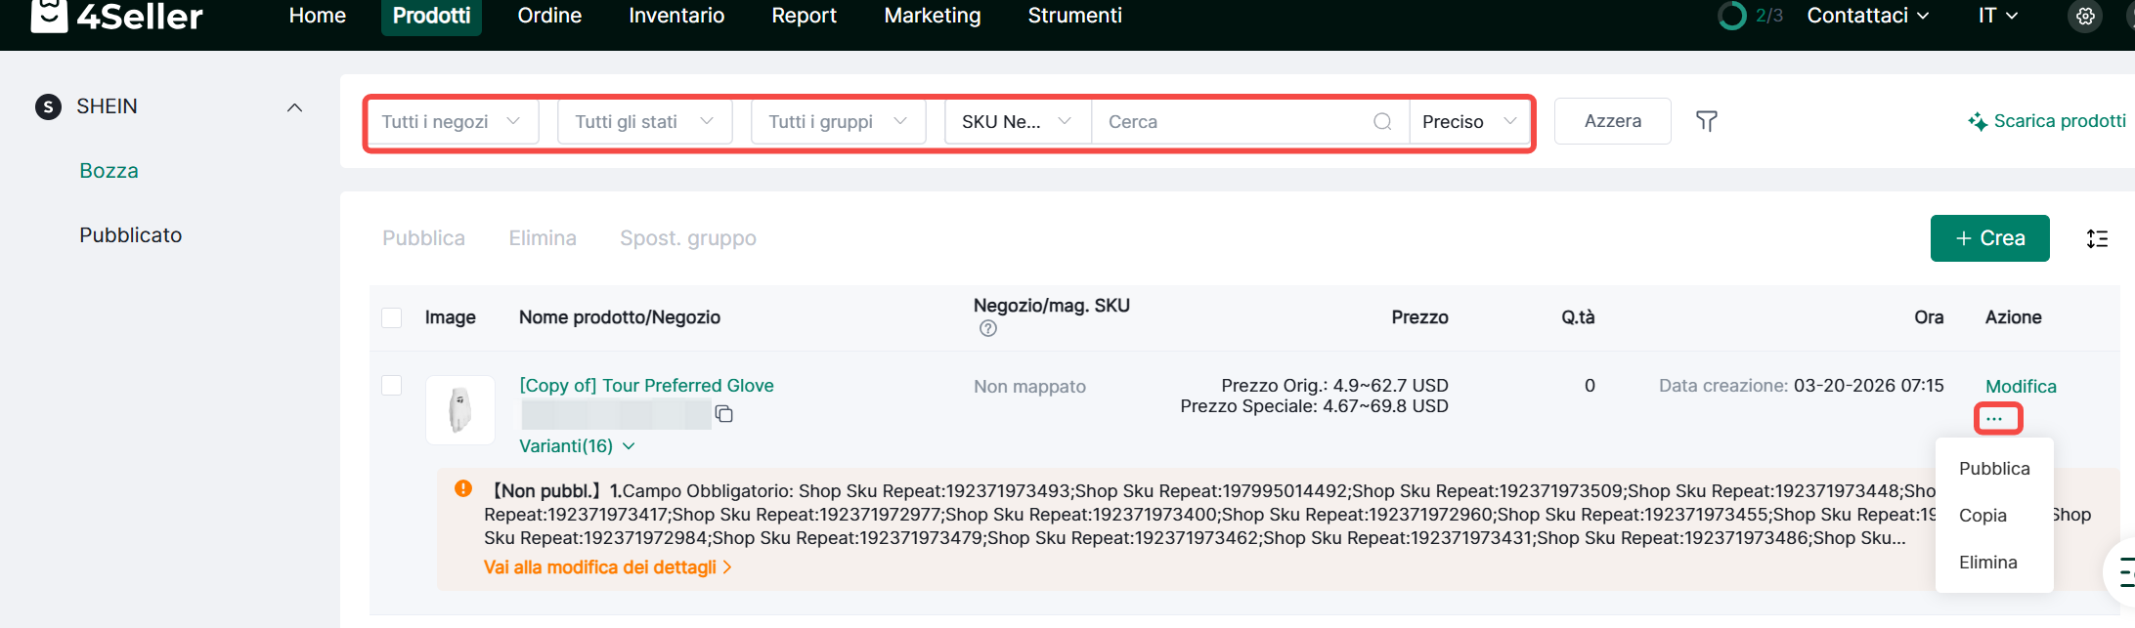Viewport: 2135px width, 628px height.
Task: Click the help icon under Negozio/mag. SKU
Action: [988, 329]
